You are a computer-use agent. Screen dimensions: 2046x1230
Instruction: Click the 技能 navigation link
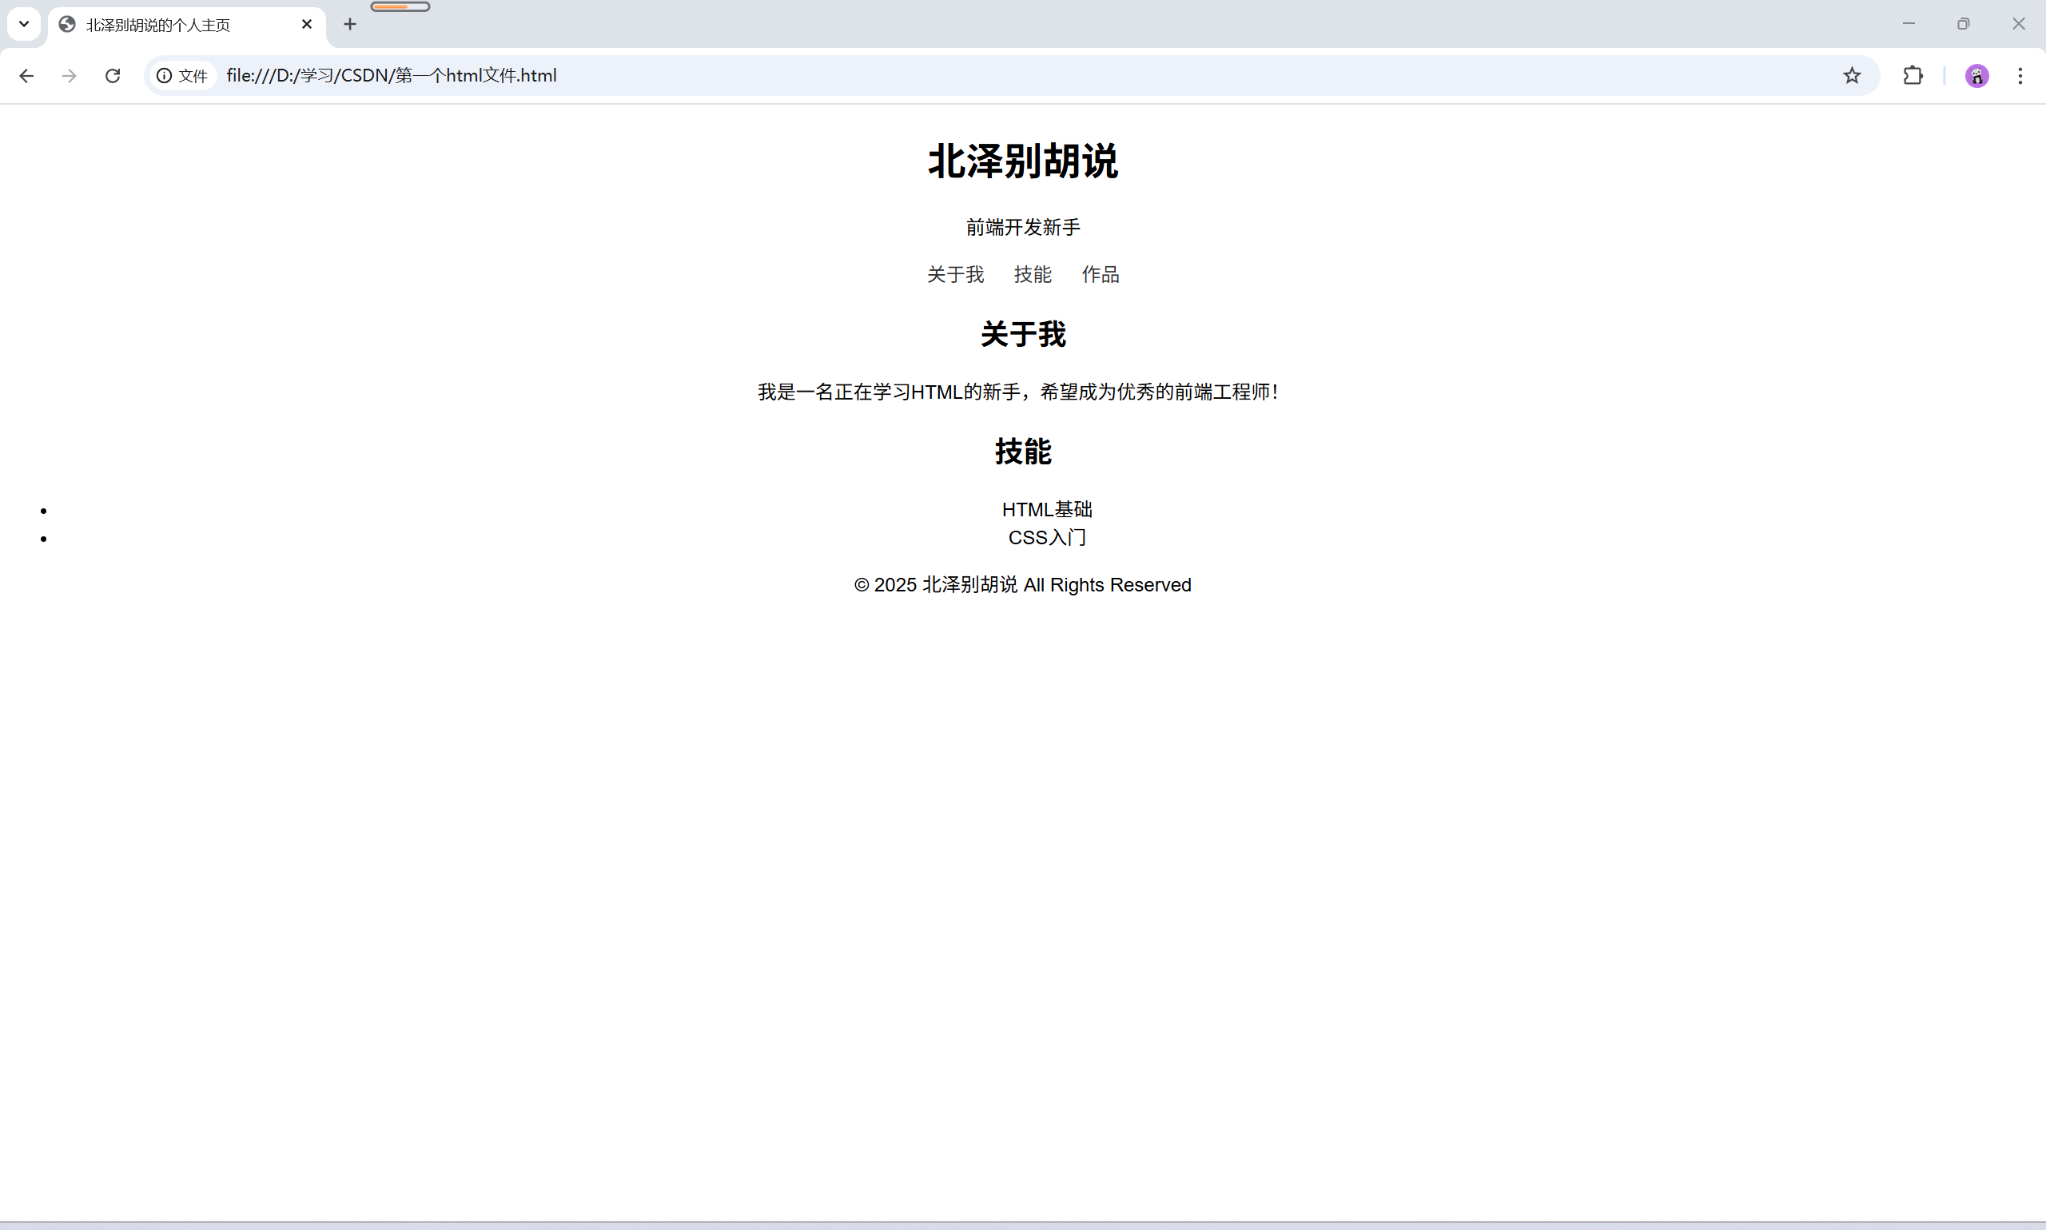(x=1033, y=274)
